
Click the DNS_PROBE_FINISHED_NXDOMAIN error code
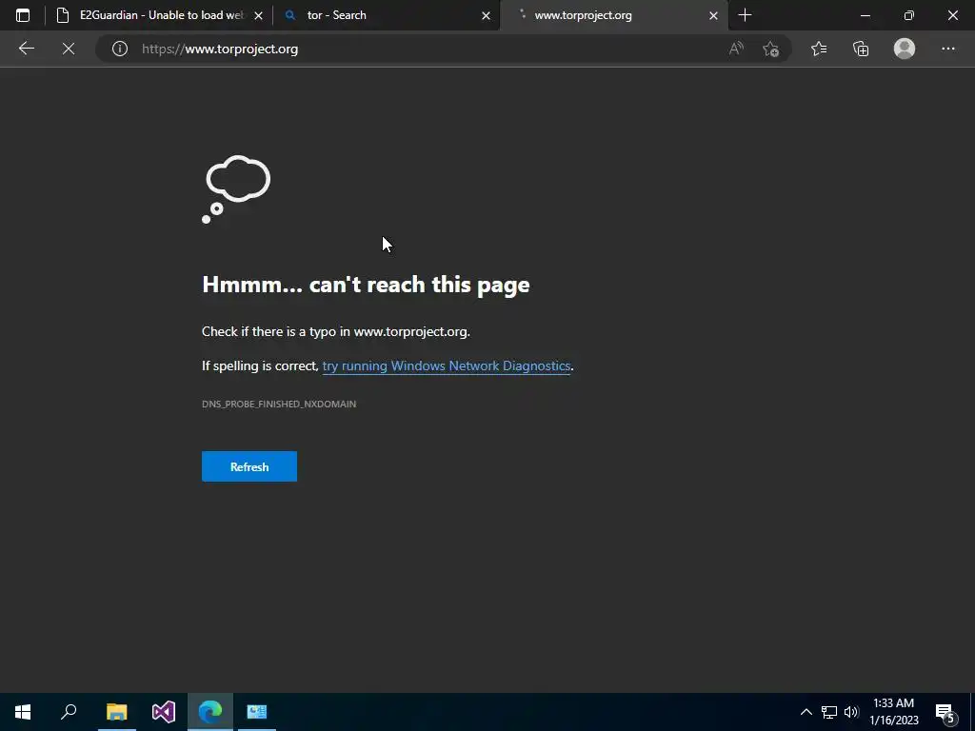(279, 404)
